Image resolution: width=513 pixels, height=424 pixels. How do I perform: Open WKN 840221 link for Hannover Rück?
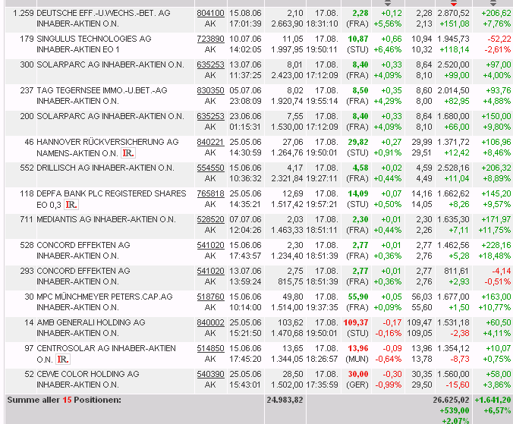click(210, 143)
